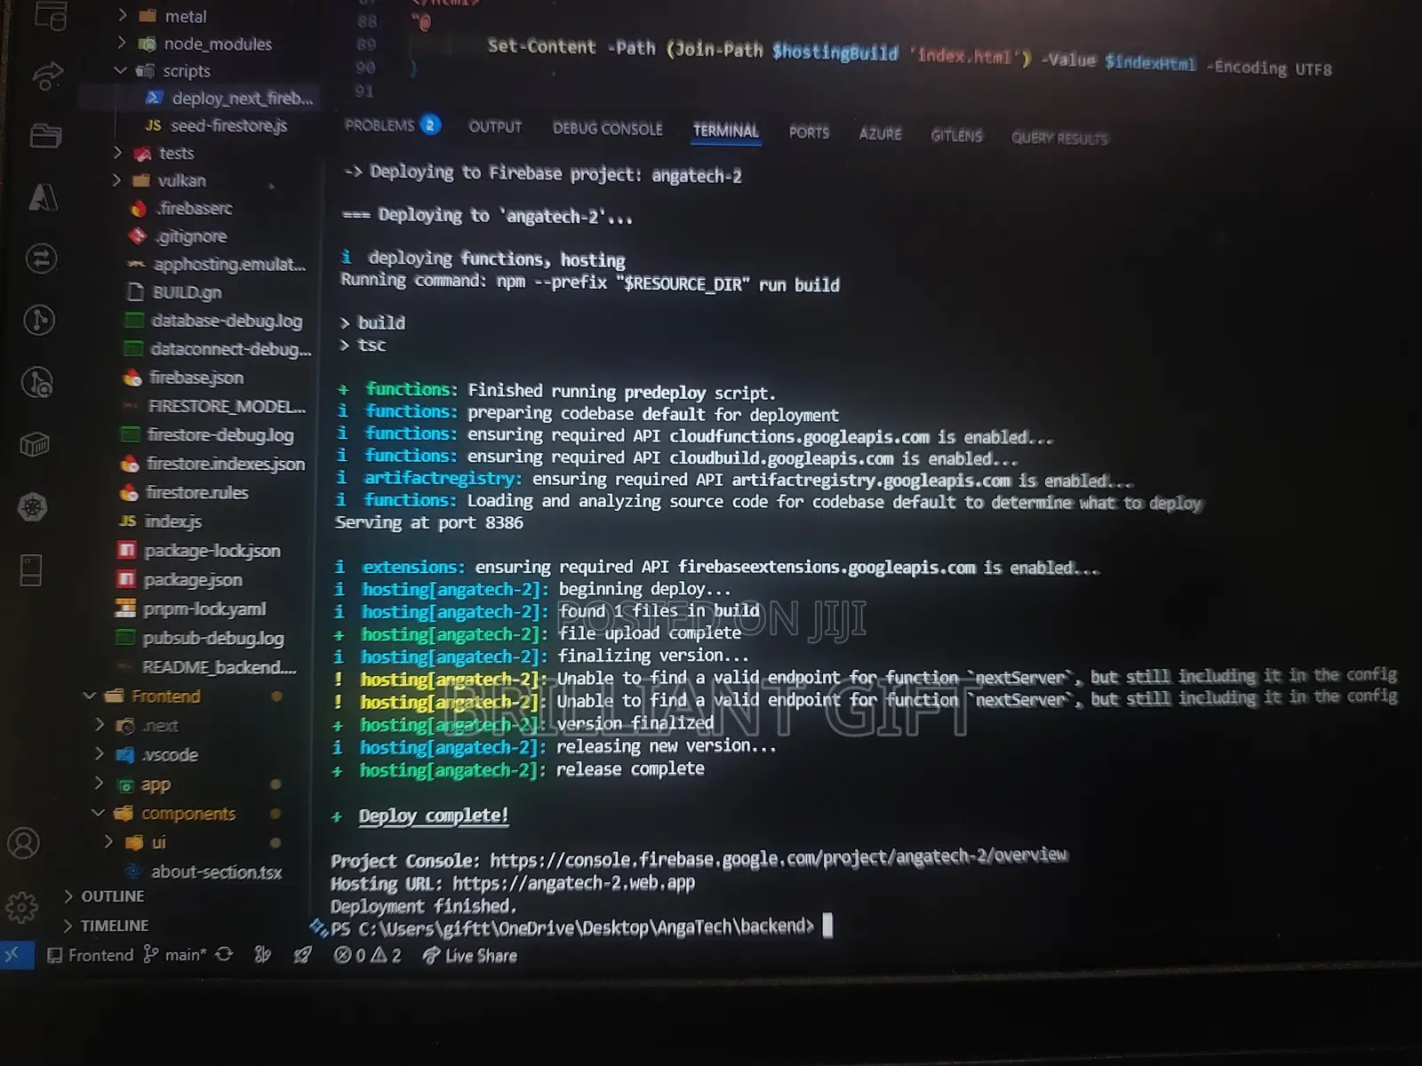Open the Containers view in the activity bar
This screenshot has width=1422, height=1066.
[35, 444]
